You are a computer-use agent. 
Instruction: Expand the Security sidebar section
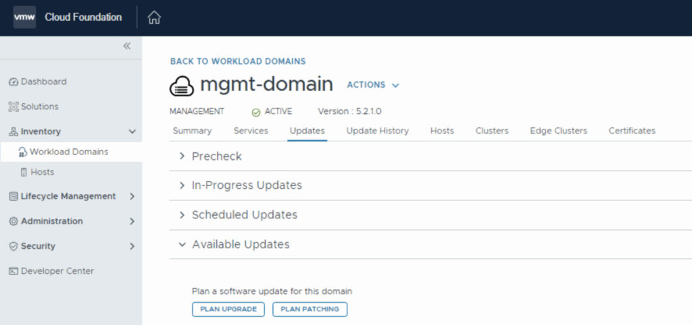tap(132, 246)
